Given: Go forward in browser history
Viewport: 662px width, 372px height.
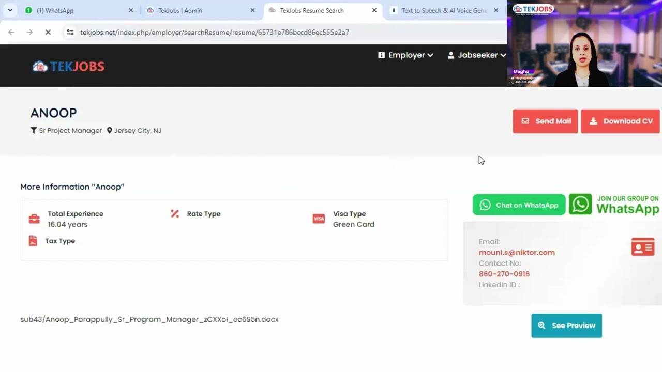Looking at the screenshot, I should (29, 32).
